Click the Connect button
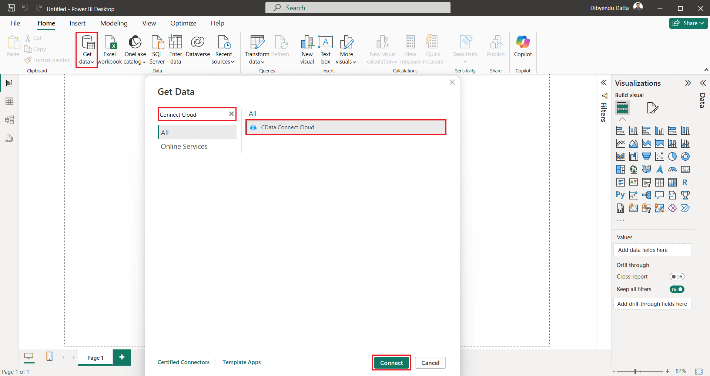Screen dimensions: 710x376 [x=391, y=363]
